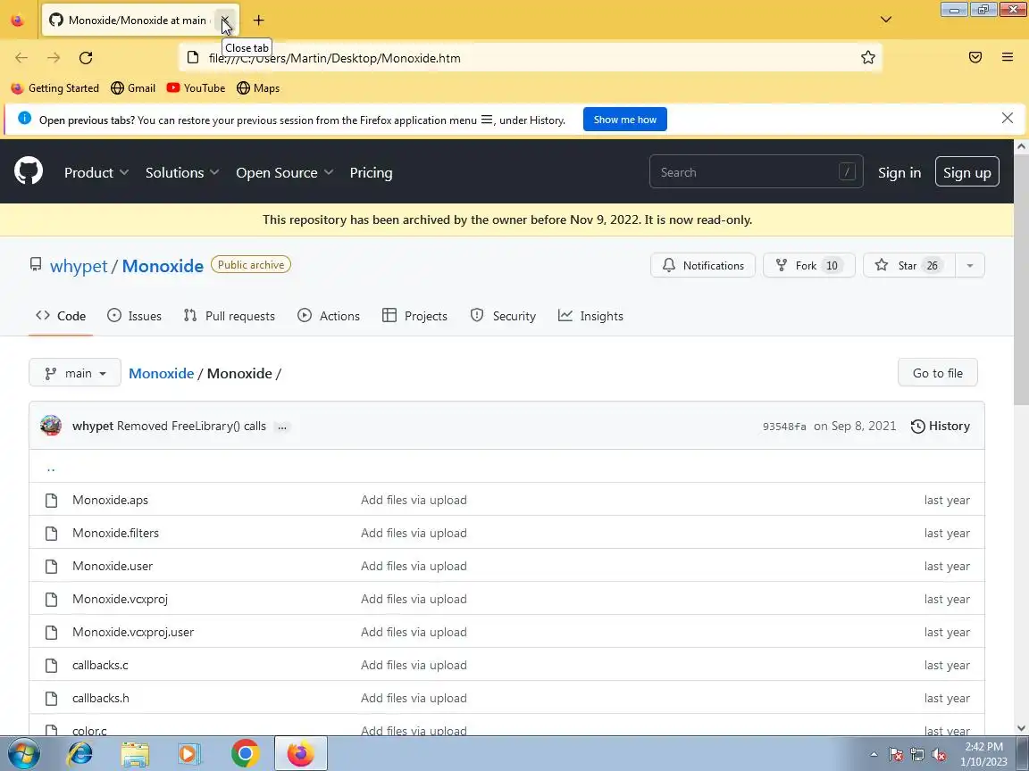Focus the GitHub Search field

click(x=756, y=171)
